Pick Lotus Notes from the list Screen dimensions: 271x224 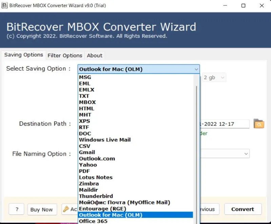click(x=136, y=177)
